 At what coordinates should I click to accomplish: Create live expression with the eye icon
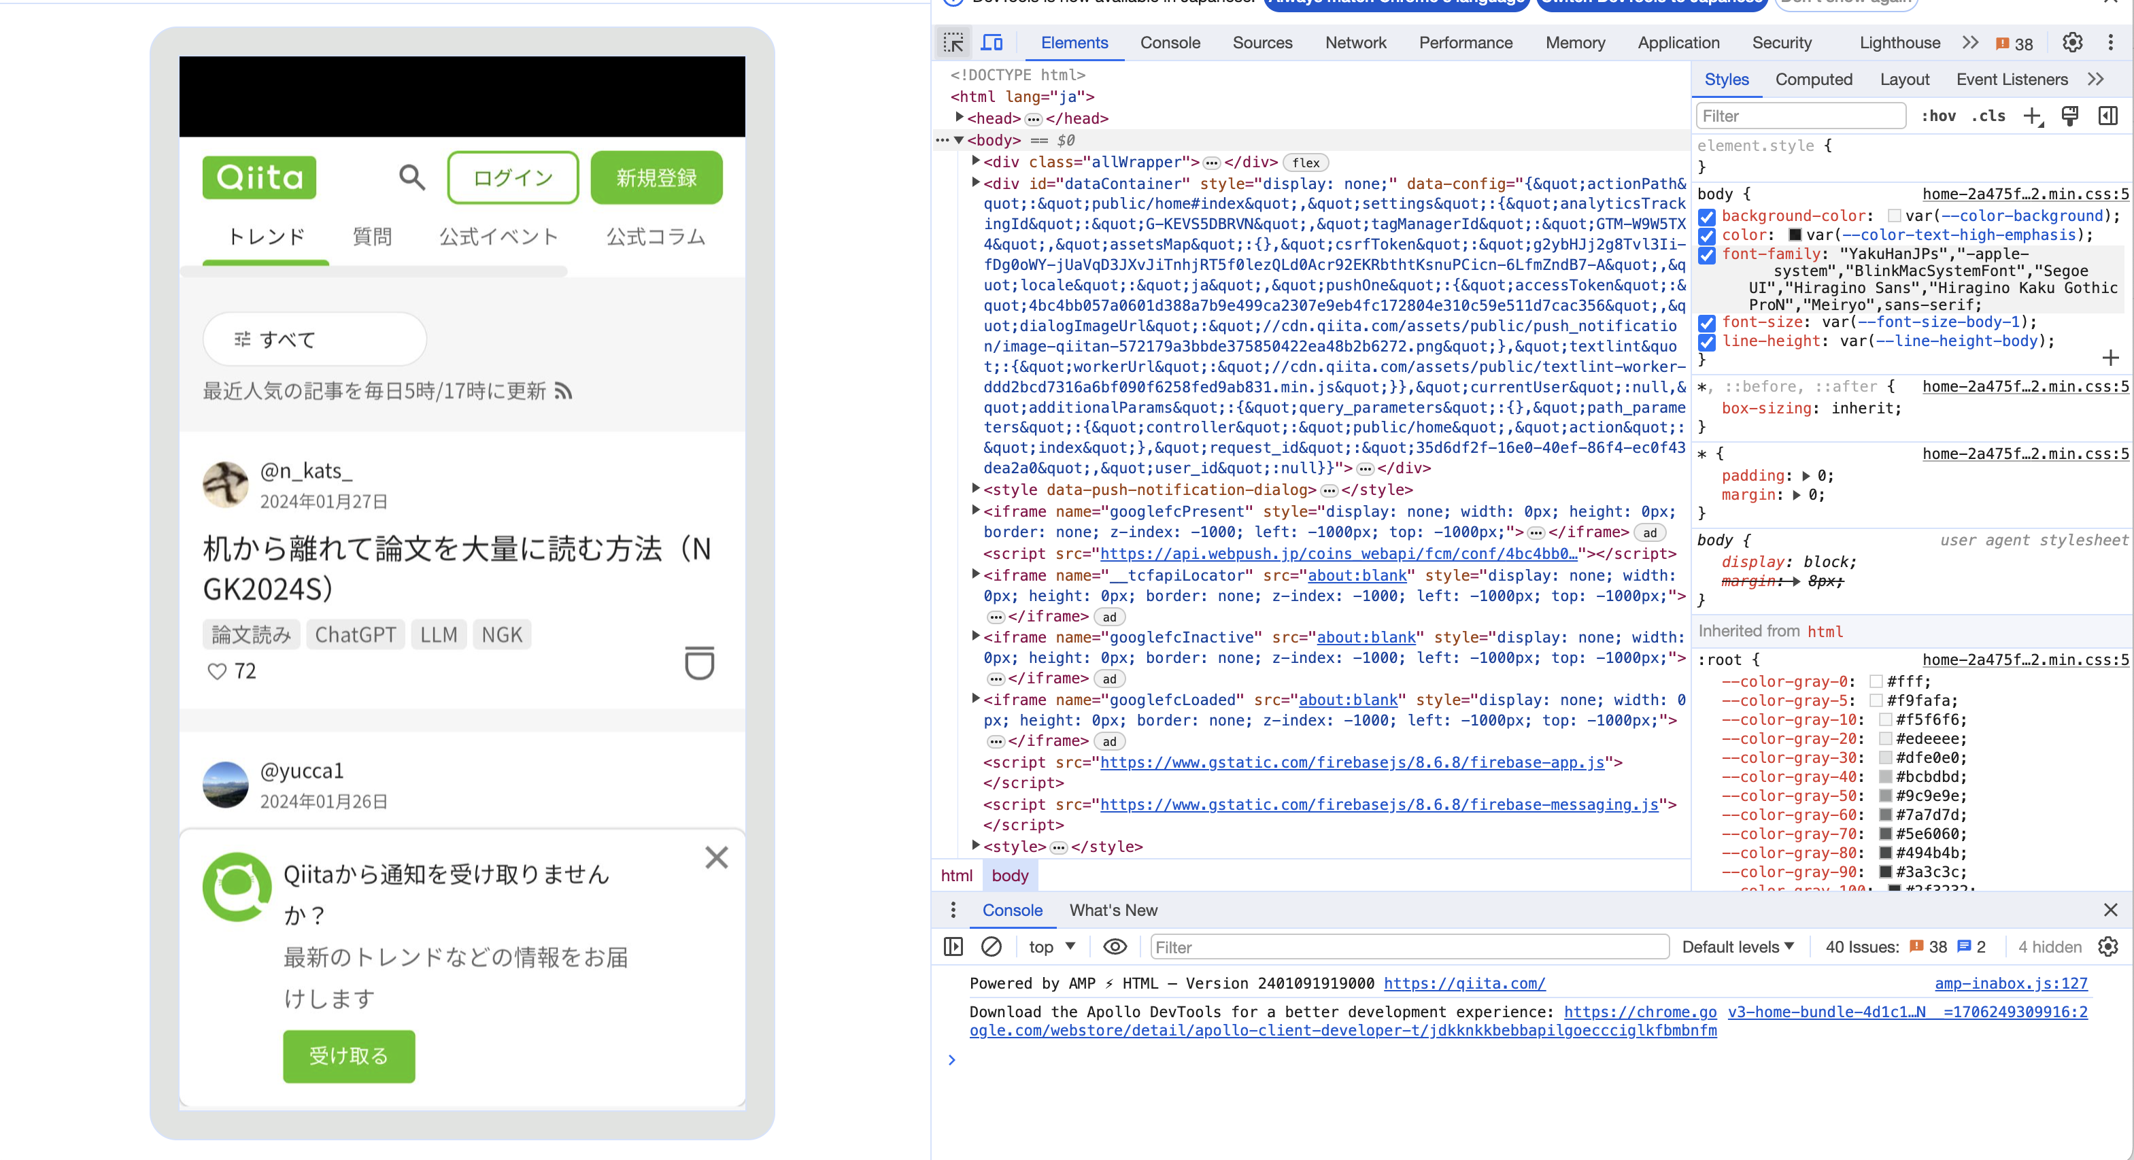1115,946
